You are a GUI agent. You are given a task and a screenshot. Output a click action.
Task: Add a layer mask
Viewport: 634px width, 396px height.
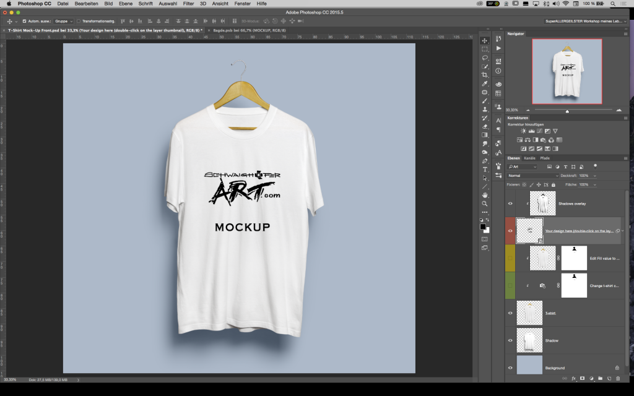[x=582, y=379]
